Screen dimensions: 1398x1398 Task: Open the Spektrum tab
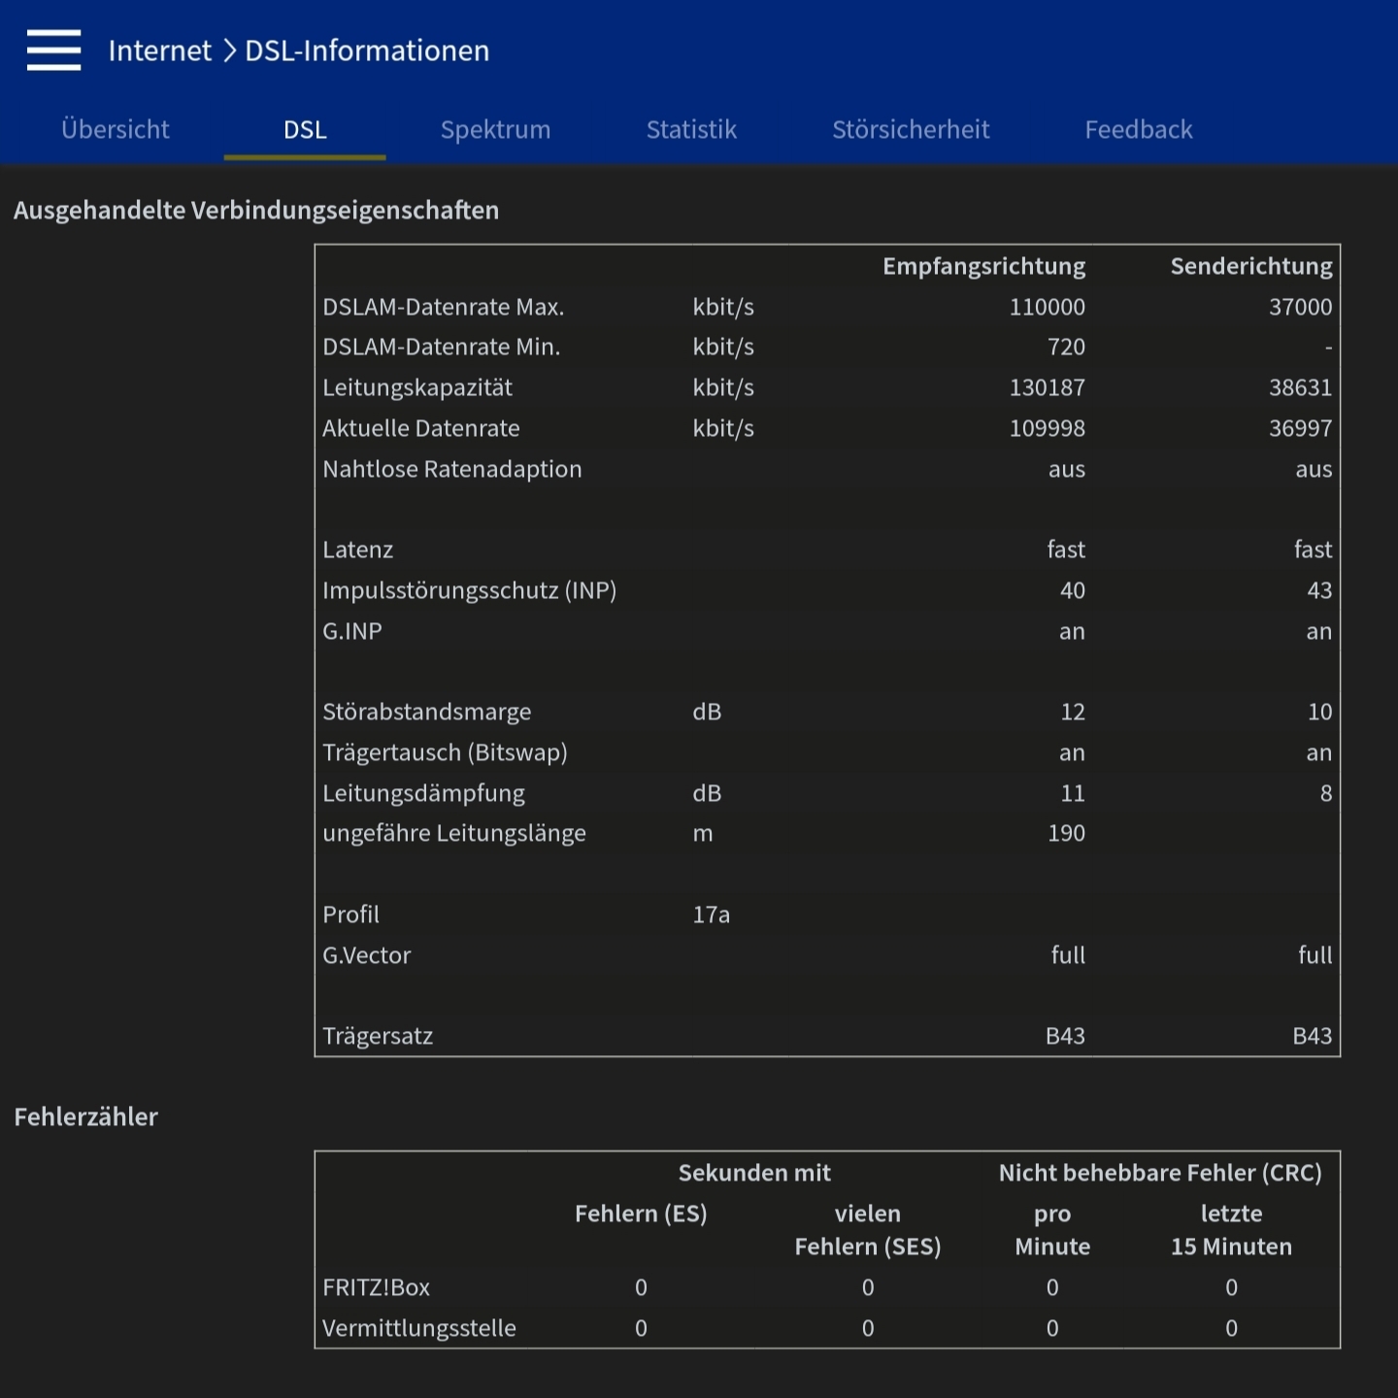[495, 130]
